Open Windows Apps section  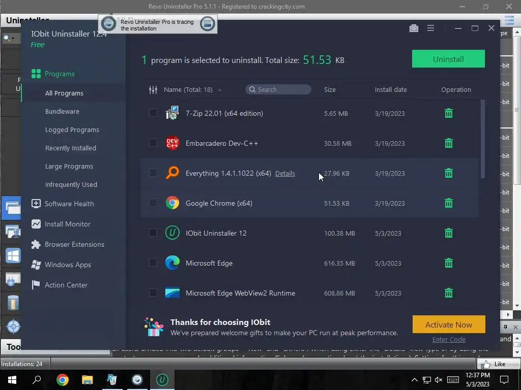coord(61,265)
